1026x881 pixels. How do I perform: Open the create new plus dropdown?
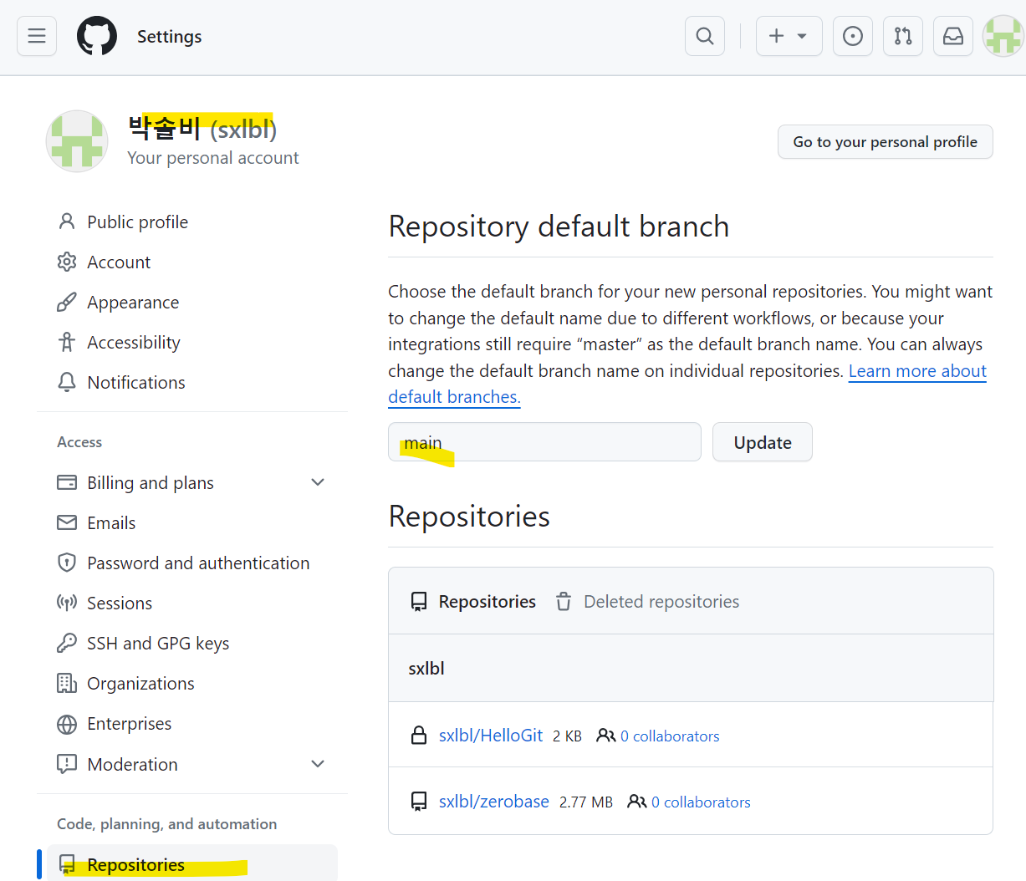tap(789, 36)
